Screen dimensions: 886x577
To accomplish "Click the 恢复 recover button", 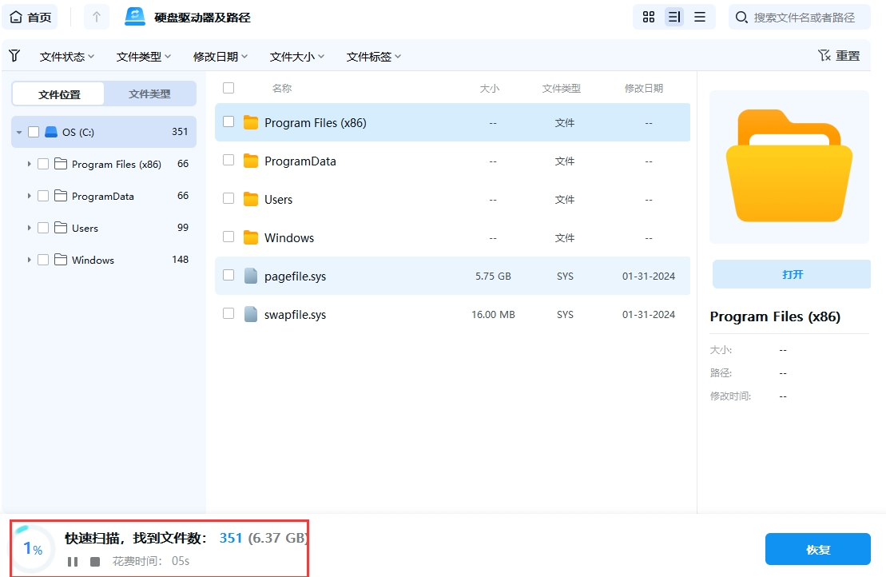I will [x=817, y=549].
